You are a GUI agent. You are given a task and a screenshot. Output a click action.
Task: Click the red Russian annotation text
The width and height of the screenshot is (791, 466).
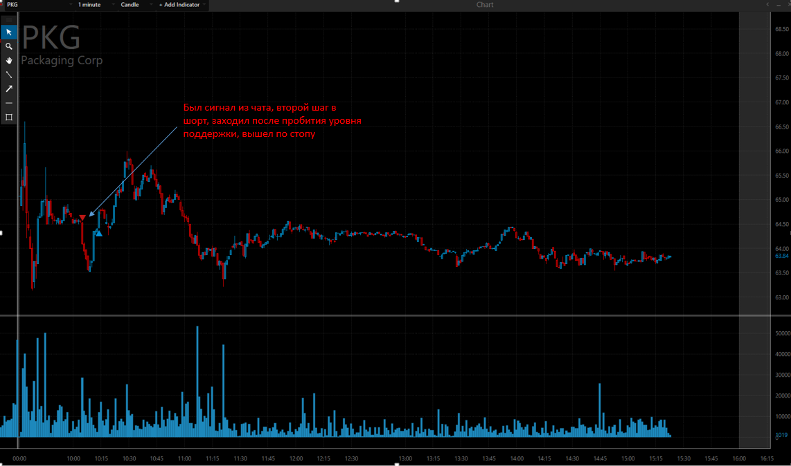(272, 120)
